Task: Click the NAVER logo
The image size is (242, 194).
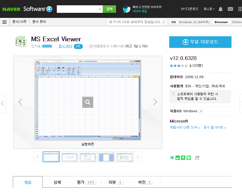Action: (x=11, y=9)
